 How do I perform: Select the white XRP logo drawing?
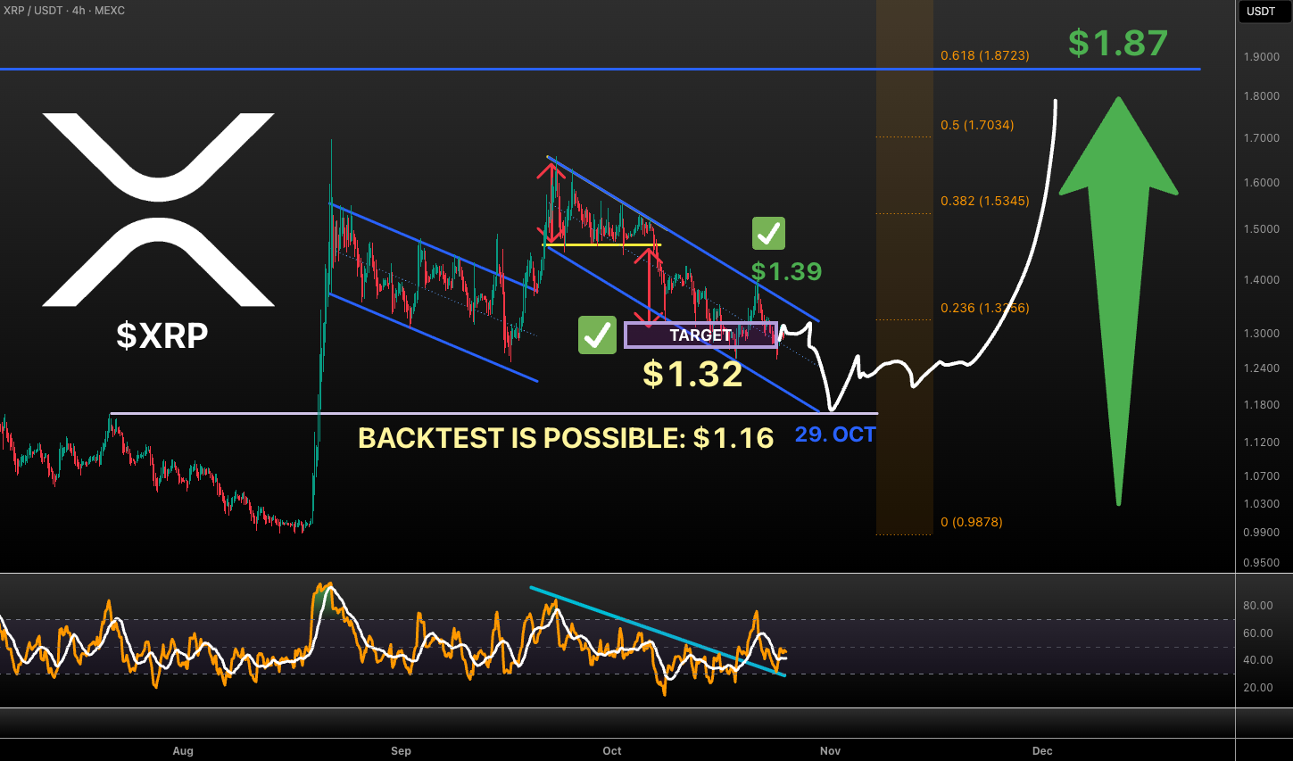pos(159,210)
